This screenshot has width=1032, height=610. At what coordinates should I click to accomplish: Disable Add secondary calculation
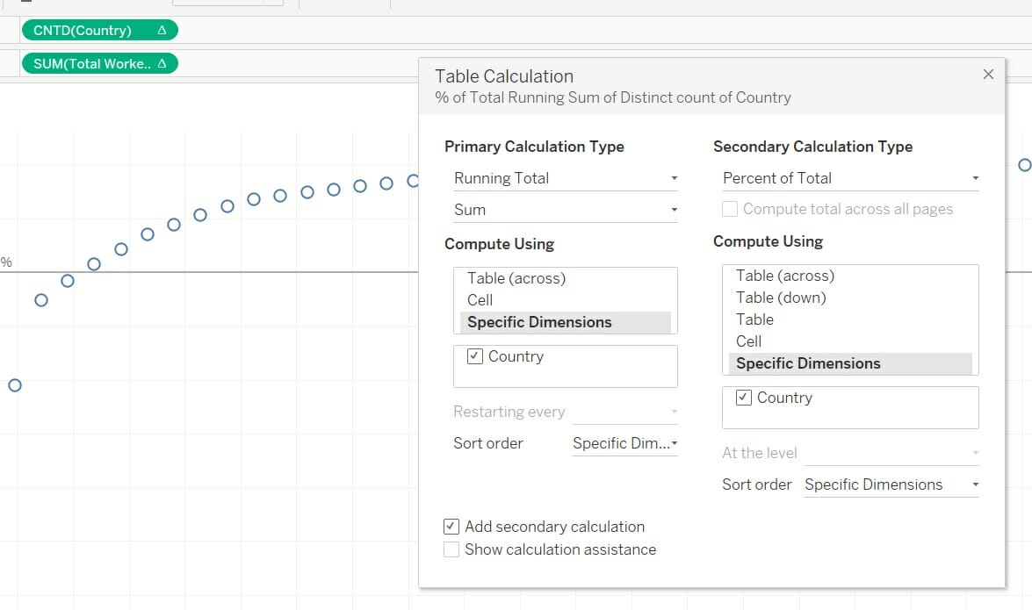(x=451, y=526)
